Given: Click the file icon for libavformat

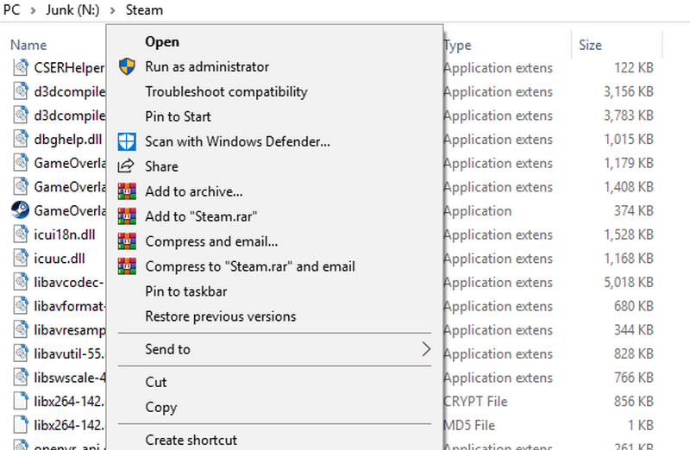Looking at the screenshot, I should [x=20, y=306].
